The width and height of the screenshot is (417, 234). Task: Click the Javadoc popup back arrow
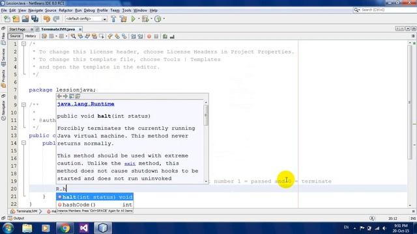point(59,96)
